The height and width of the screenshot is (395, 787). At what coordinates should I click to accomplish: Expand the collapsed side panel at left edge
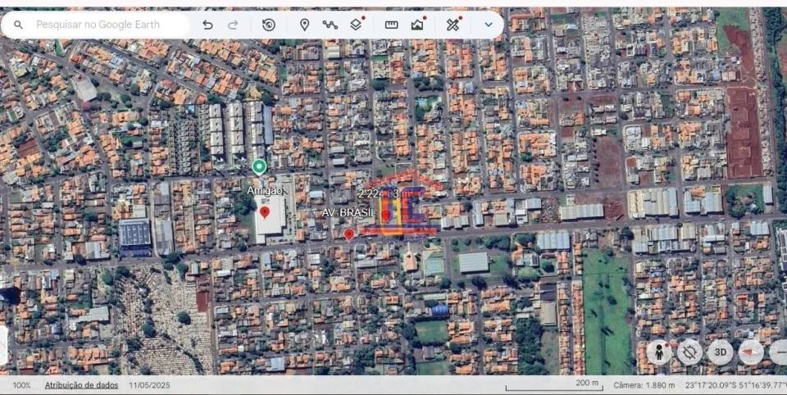(3, 345)
